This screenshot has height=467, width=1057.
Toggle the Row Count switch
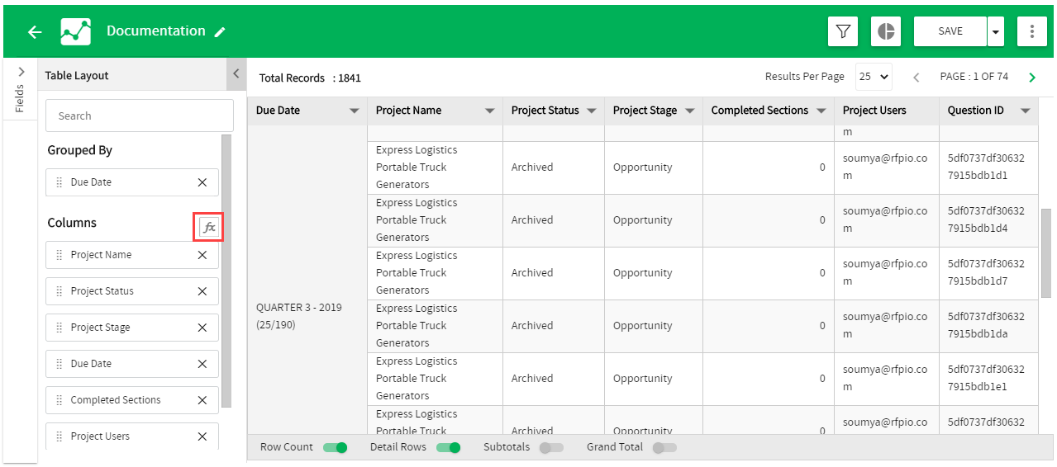335,447
